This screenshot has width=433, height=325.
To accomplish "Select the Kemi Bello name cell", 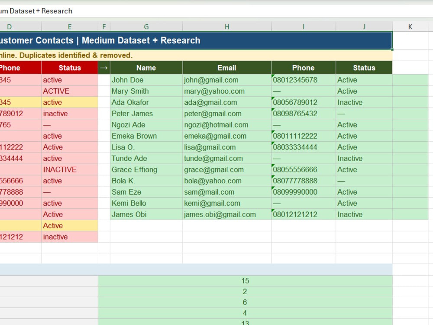I will pyautogui.click(x=146, y=203).
